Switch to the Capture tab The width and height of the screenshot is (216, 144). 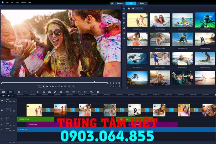click(x=120, y=3)
